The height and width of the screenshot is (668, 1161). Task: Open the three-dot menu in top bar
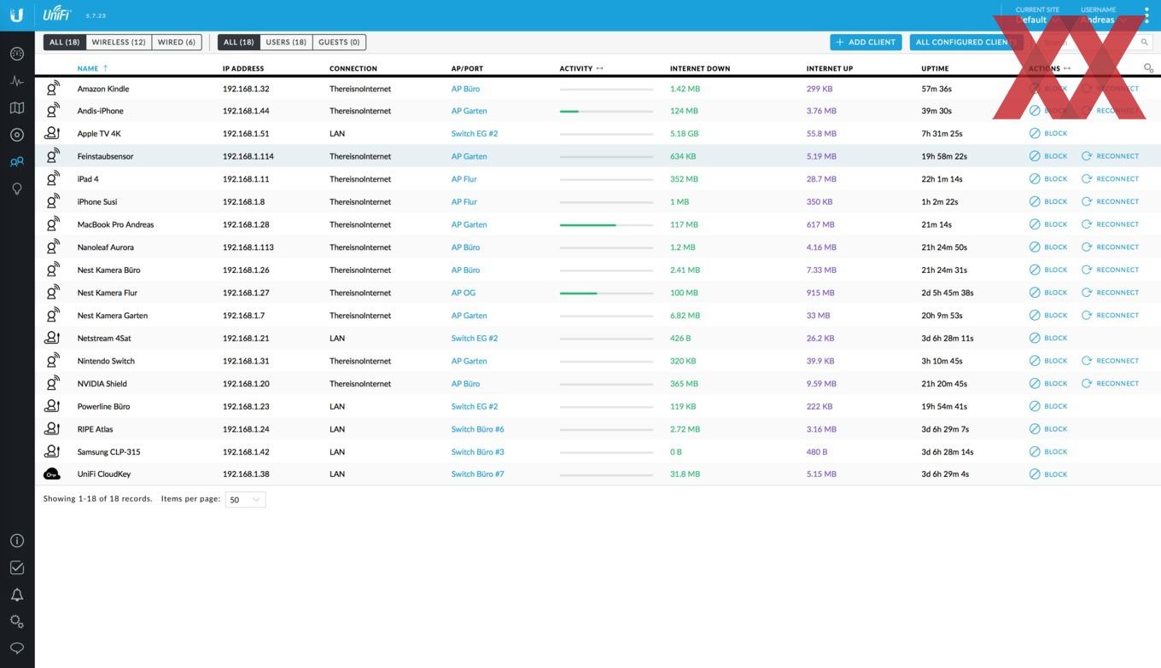click(1146, 15)
